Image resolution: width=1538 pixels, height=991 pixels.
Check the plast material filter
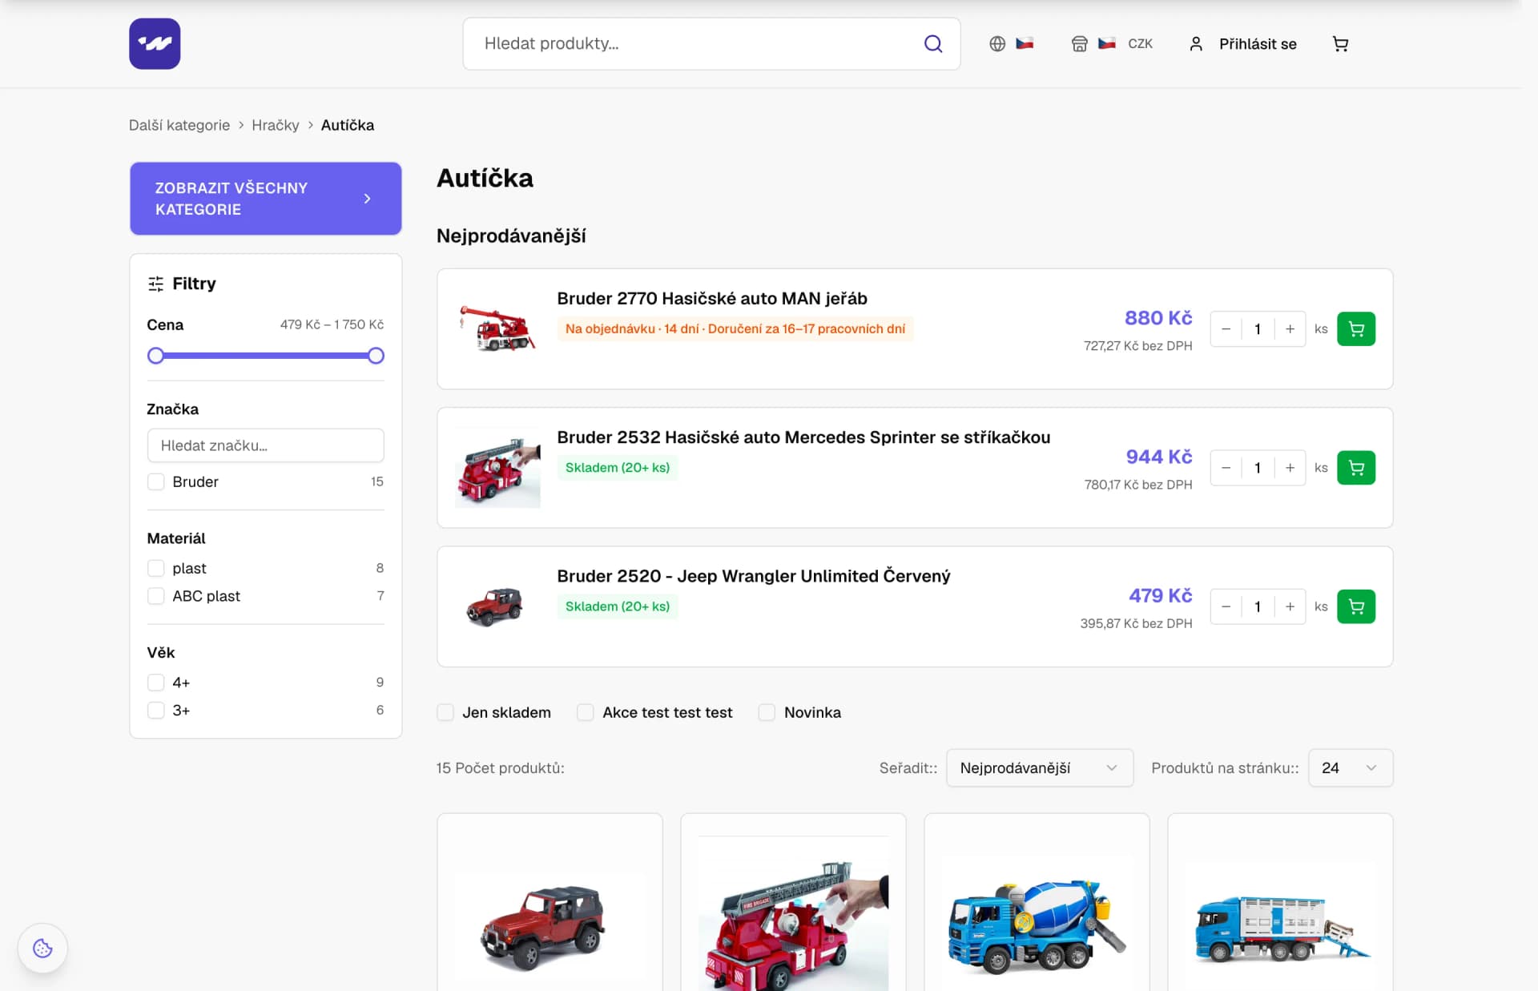tap(156, 568)
